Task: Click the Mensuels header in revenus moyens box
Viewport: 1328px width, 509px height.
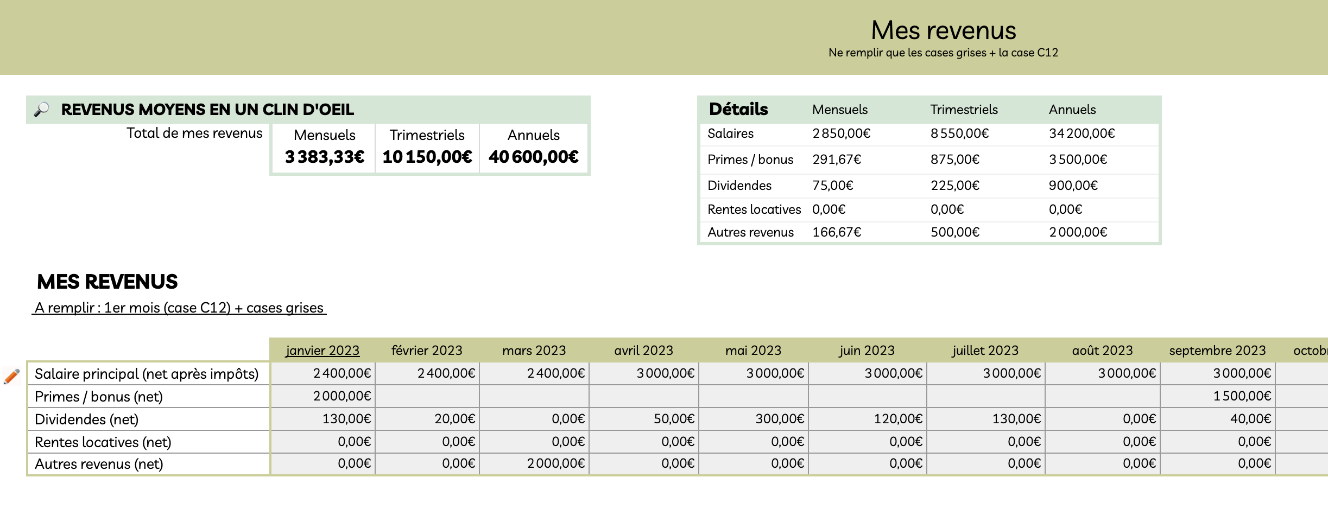Action: point(325,135)
